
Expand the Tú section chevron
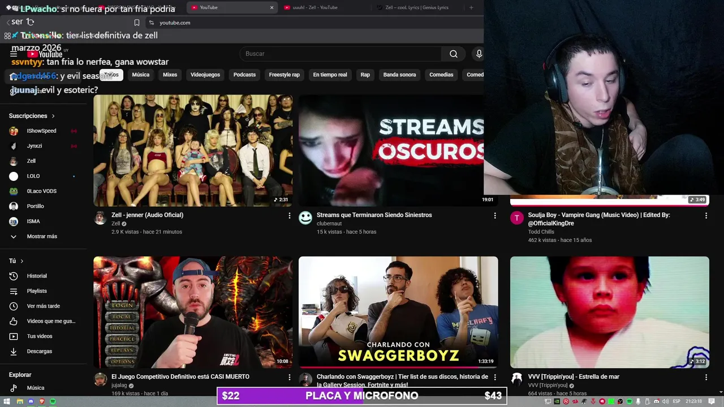click(x=21, y=261)
